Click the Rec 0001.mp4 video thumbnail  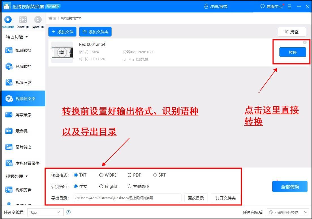pyautogui.click(x=62, y=52)
